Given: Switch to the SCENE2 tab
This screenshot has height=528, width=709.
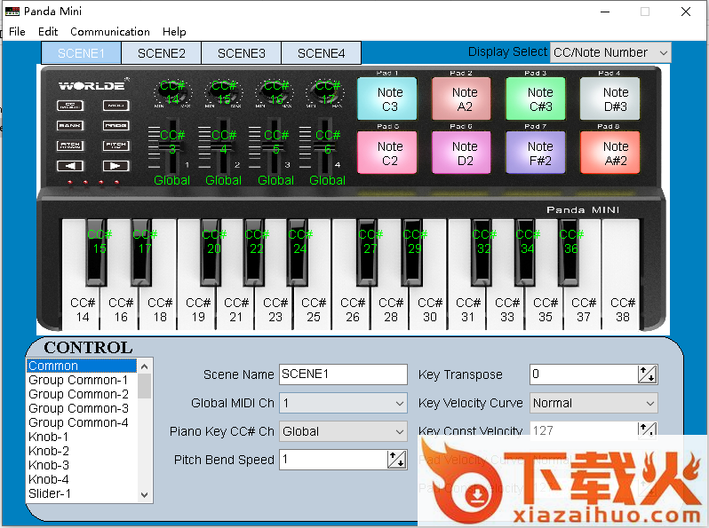Looking at the screenshot, I should pyautogui.click(x=162, y=53).
